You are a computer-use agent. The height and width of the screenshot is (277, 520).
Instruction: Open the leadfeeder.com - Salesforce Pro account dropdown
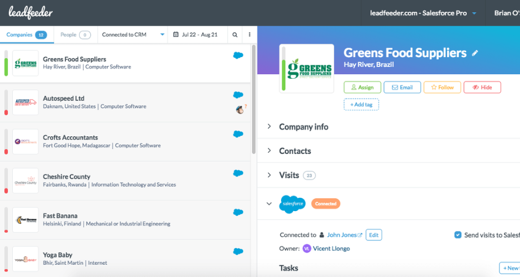click(423, 13)
